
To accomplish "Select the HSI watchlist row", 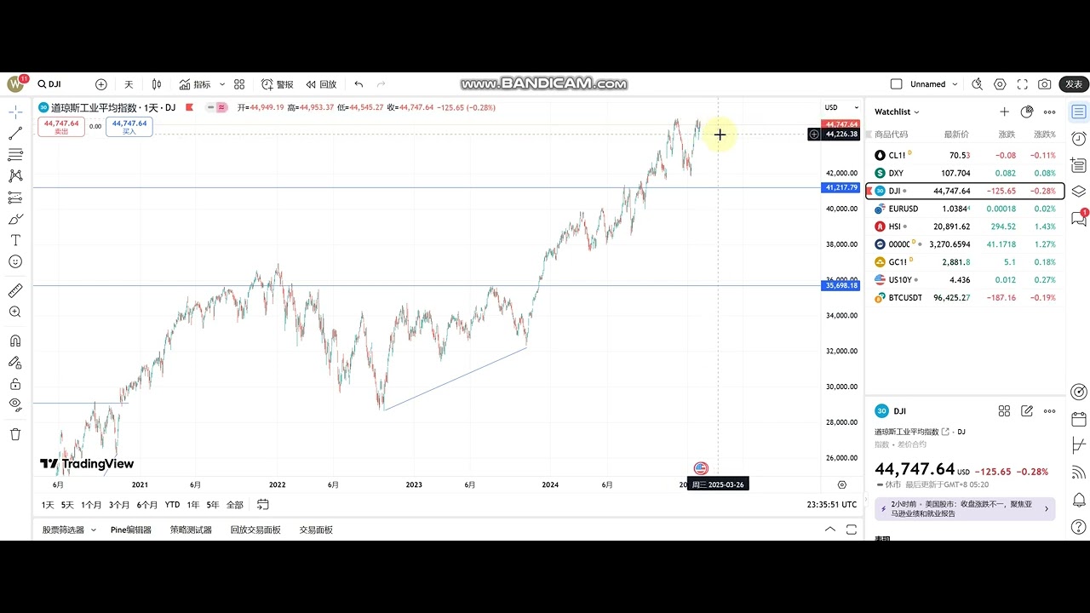I will [965, 226].
